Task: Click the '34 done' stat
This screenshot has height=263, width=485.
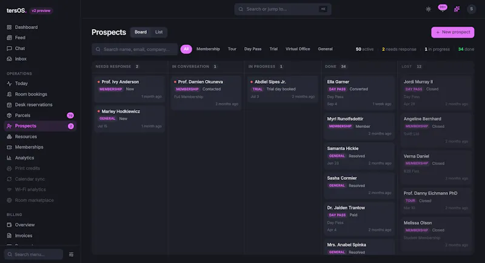Action: coord(466,49)
